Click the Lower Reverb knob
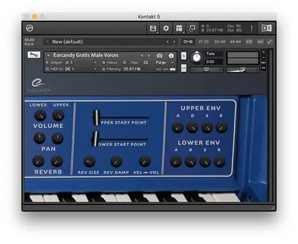 (38, 161)
